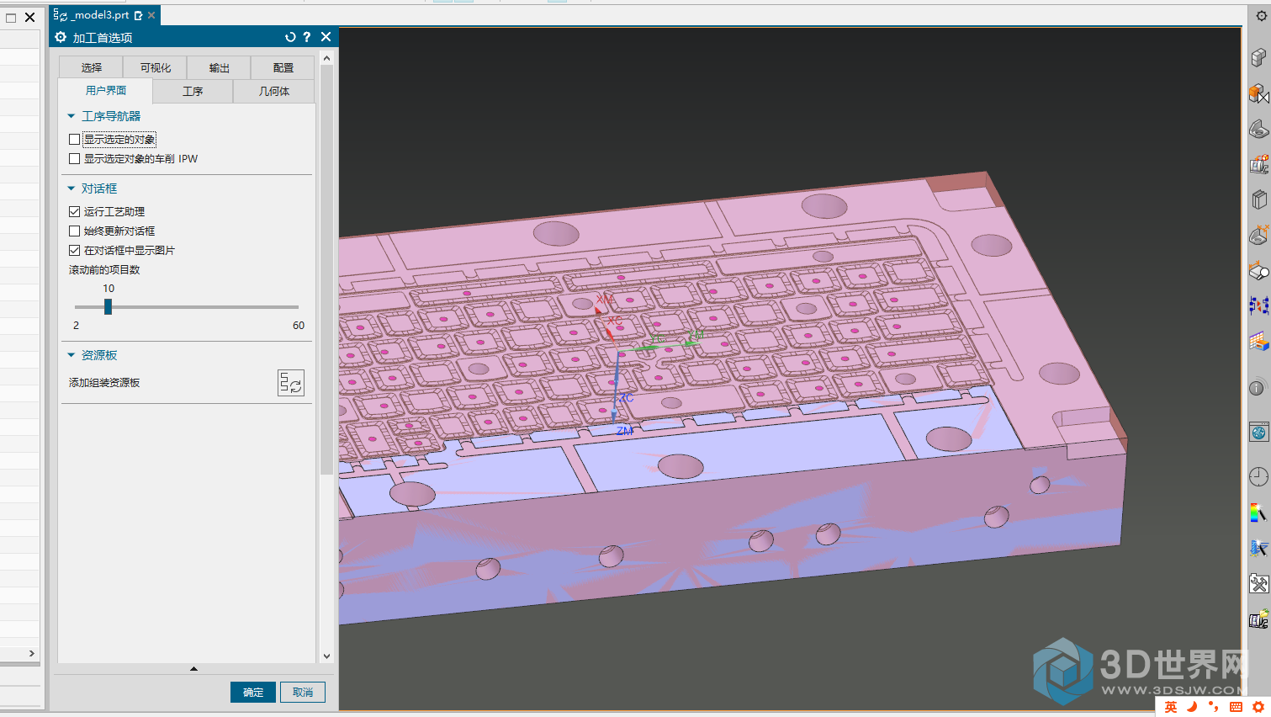Image resolution: width=1271 pixels, height=717 pixels.
Task: Open Reuse Library books icon
Action: (1258, 199)
